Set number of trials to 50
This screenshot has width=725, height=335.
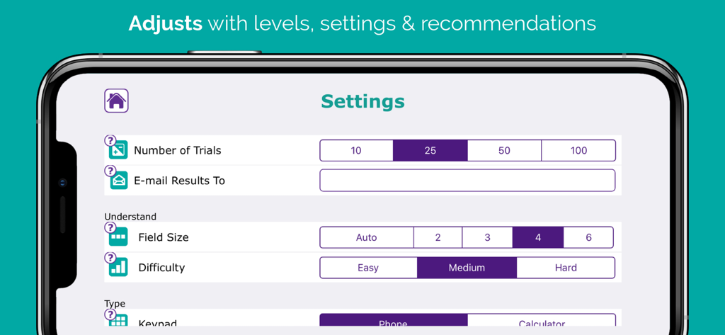pos(504,150)
